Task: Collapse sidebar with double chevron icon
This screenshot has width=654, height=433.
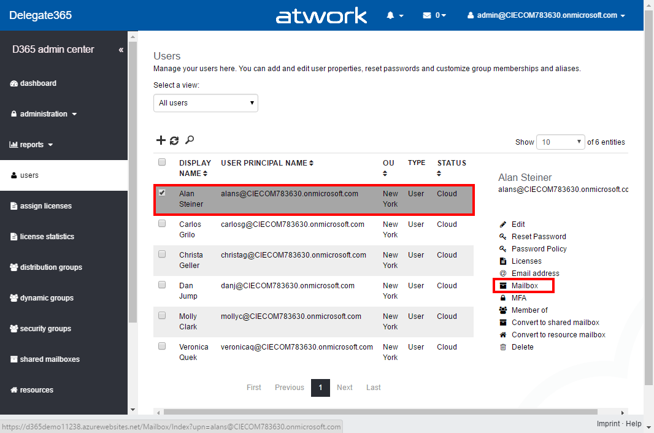Action: point(121,50)
